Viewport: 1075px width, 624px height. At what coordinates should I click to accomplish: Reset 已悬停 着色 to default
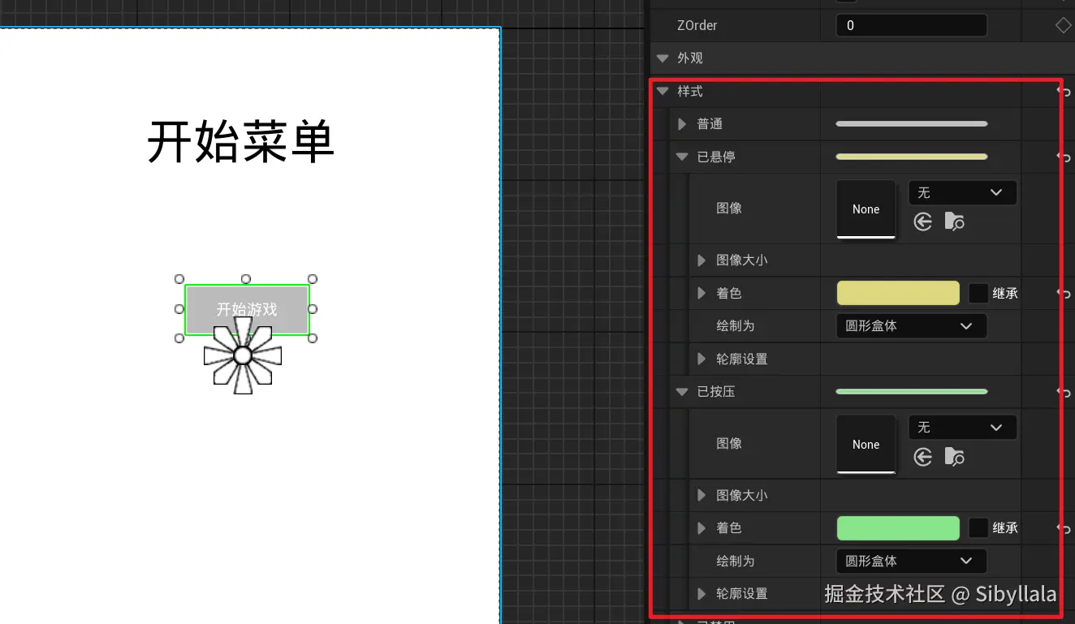click(1064, 293)
